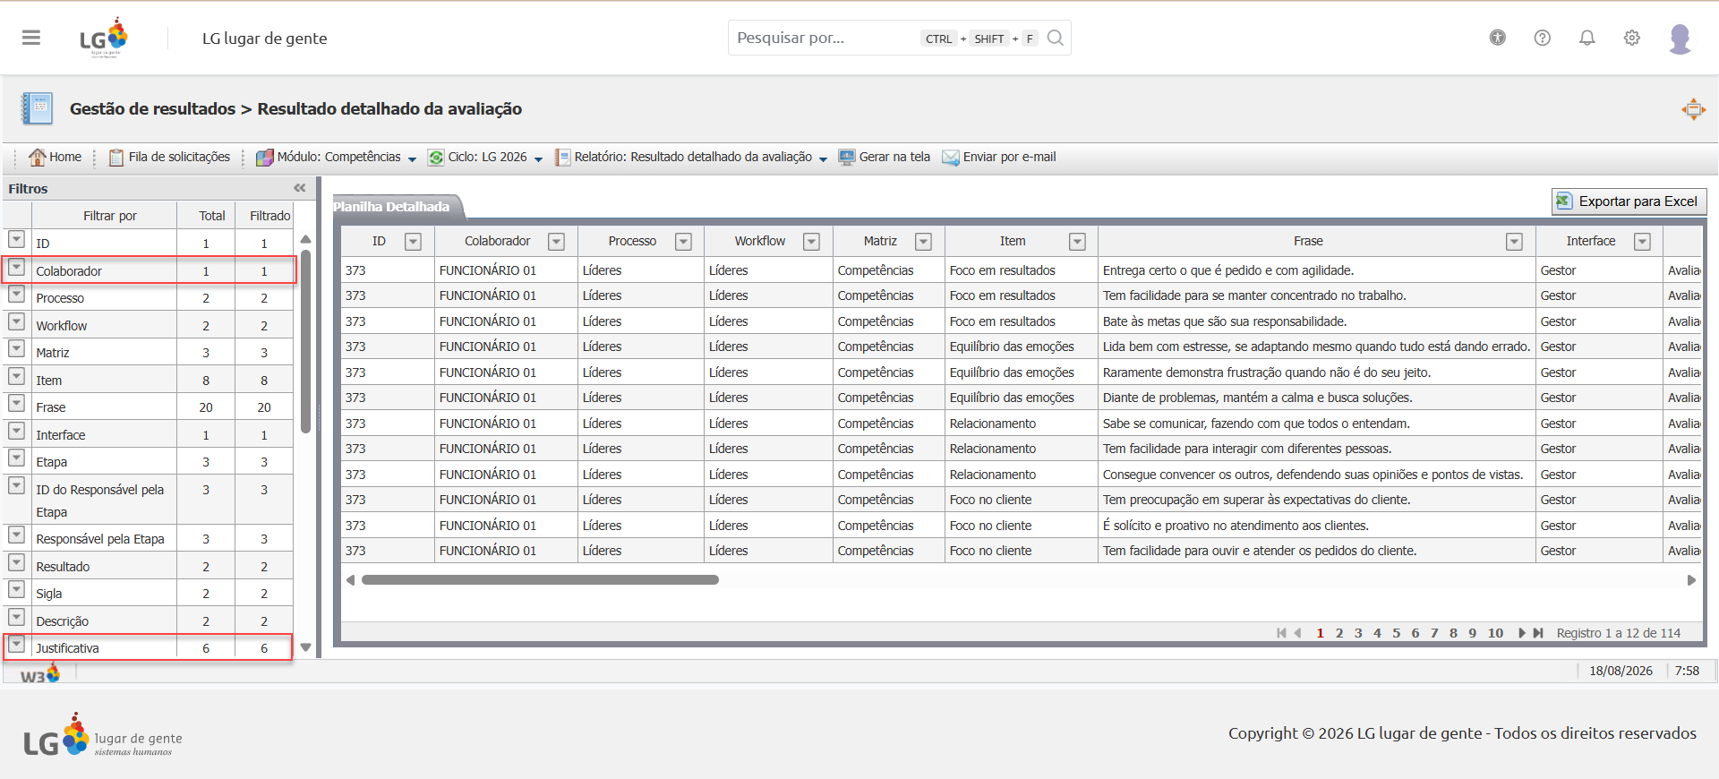1719x779 pixels.
Task: Click the table horizontal scrollbar thumb
Action: pos(540,580)
